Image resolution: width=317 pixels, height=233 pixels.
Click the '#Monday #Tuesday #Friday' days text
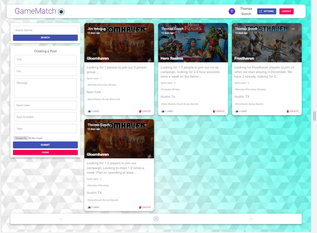[102, 85]
